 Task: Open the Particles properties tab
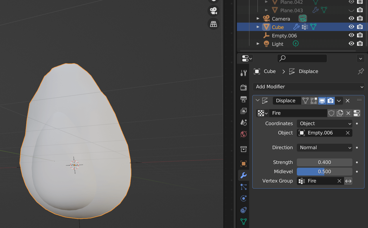[x=244, y=187]
